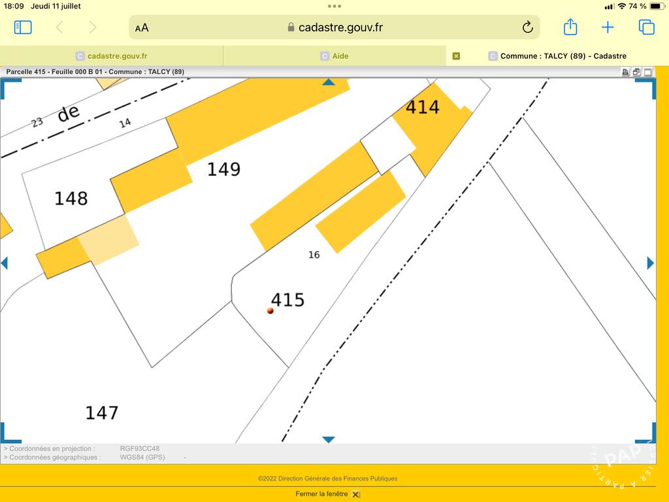
Task: Click the street name text 'de'
Action: (x=69, y=114)
